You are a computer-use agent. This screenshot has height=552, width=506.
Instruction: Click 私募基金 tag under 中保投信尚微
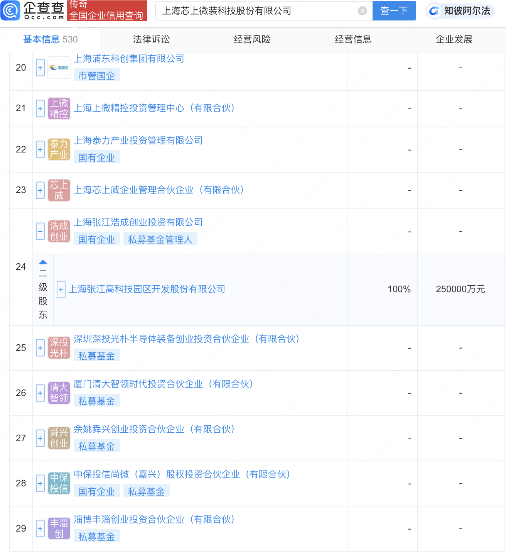click(x=147, y=491)
